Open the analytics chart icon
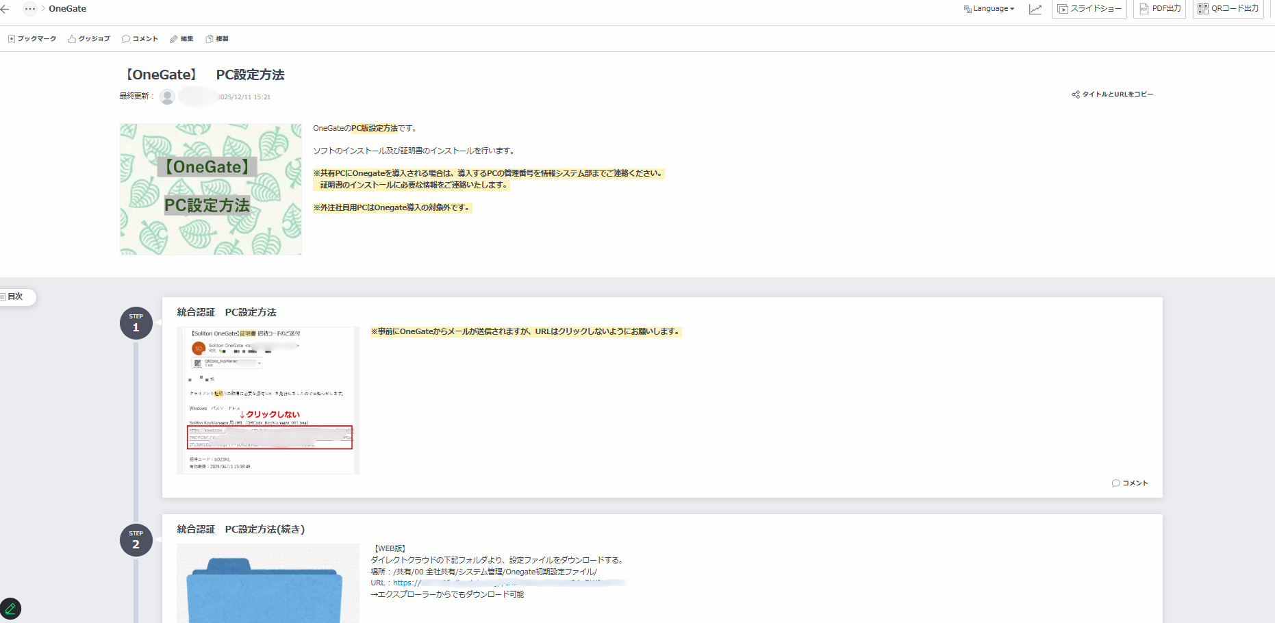1275x623 pixels. point(1035,9)
